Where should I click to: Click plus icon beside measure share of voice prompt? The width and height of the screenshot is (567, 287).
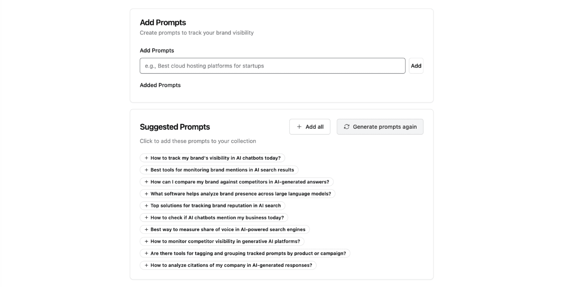[x=146, y=229]
